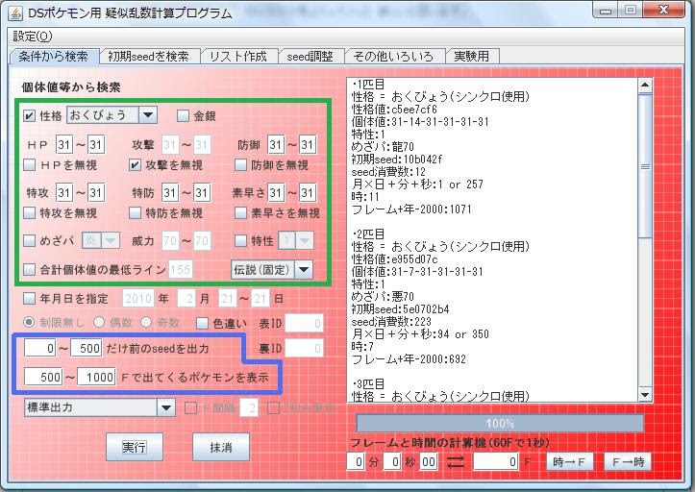Click the 特攻 minimum value field
Image resolution: width=695 pixels, height=492 pixels.
click(64, 192)
